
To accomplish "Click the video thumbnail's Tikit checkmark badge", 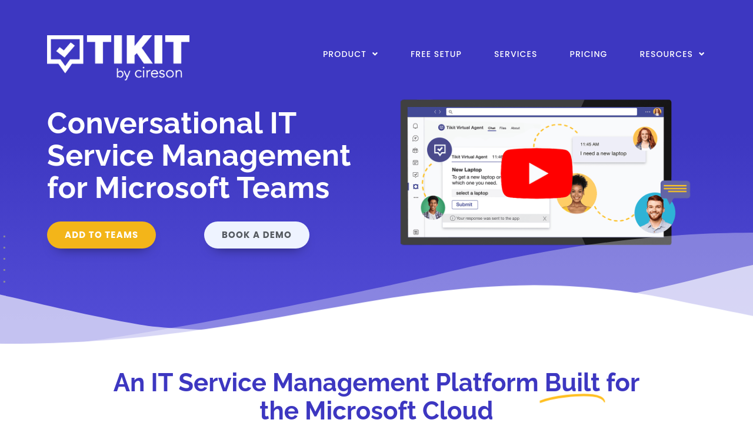I will coord(439,150).
